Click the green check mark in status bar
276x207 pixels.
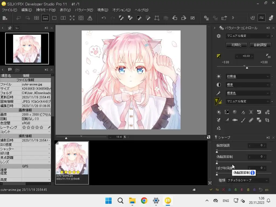211,189
